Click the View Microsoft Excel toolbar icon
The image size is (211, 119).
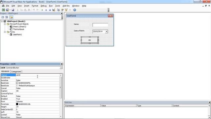3,10
